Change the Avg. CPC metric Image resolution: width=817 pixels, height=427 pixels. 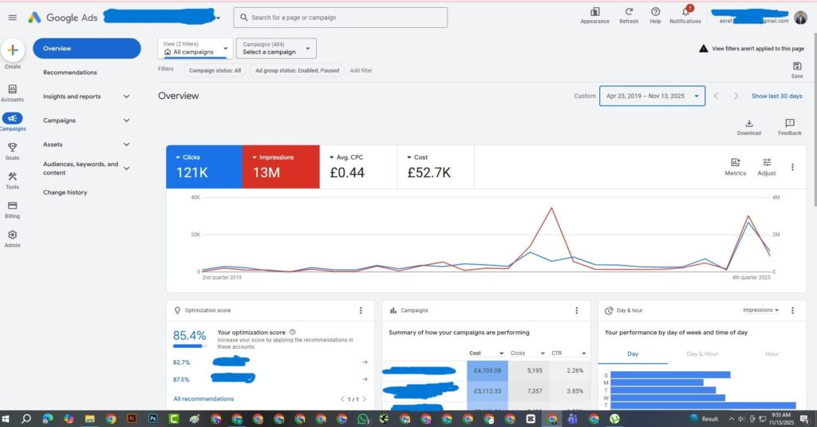click(x=358, y=167)
